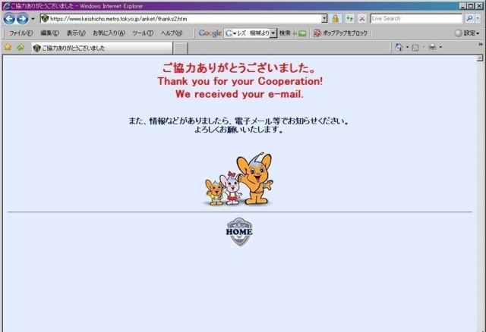Click the Refresh page icon
Viewport: 486px width, 332px height.
[349, 18]
